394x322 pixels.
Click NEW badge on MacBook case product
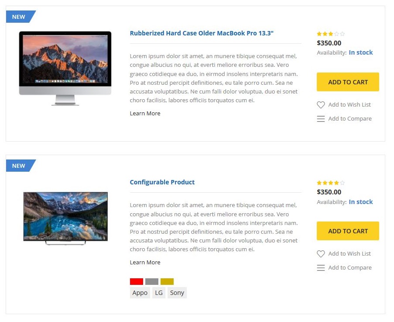[19, 17]
